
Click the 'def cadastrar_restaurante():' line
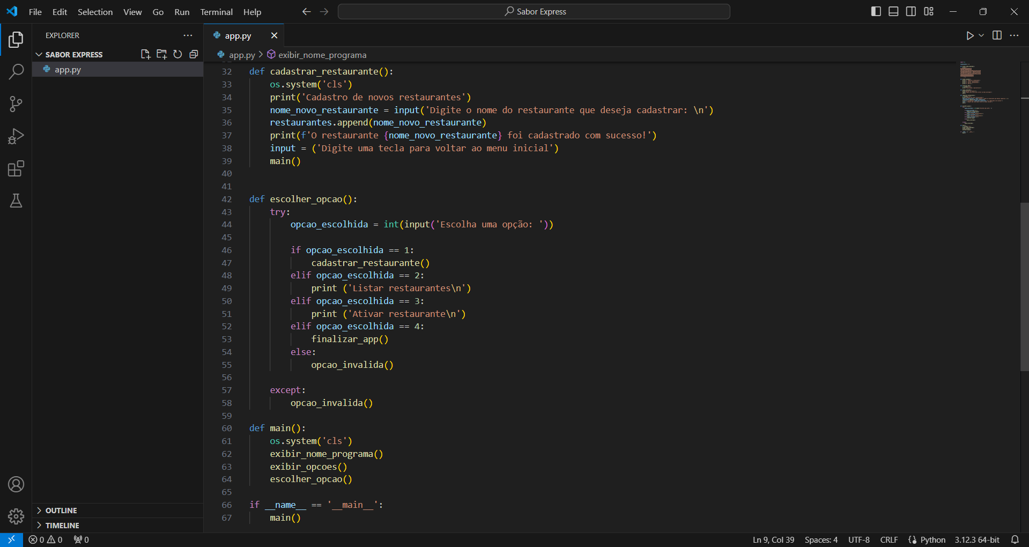click(x=321, y=71)
